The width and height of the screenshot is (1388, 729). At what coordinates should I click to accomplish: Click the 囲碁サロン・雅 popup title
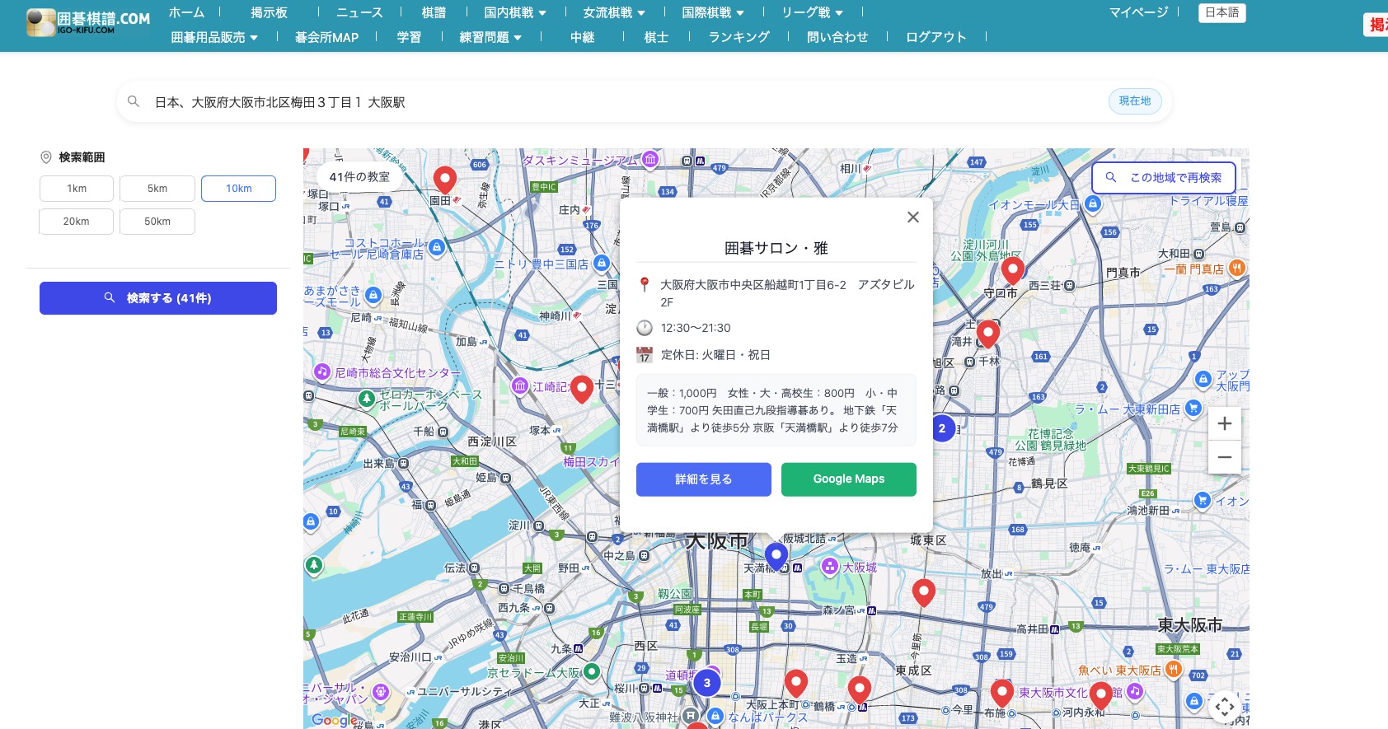(x=776, y=248)
